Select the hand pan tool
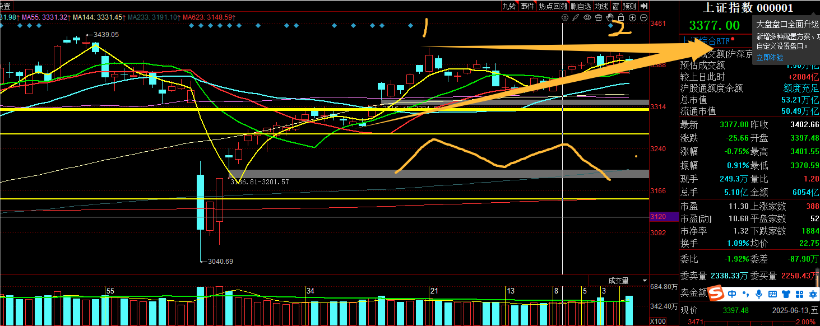Viewport: 820px width, 326px height. pos(610,18)
